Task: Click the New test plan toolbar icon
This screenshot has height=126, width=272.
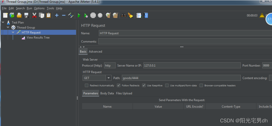Action: (x=5, y=15)
